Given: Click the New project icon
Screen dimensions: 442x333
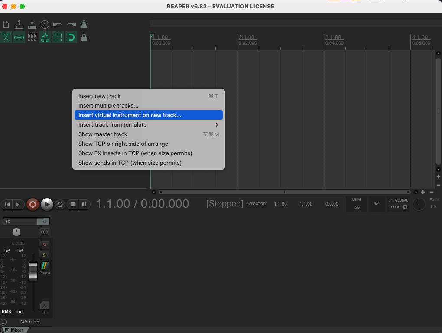Looking at the screenshot, I should point(6,25).
